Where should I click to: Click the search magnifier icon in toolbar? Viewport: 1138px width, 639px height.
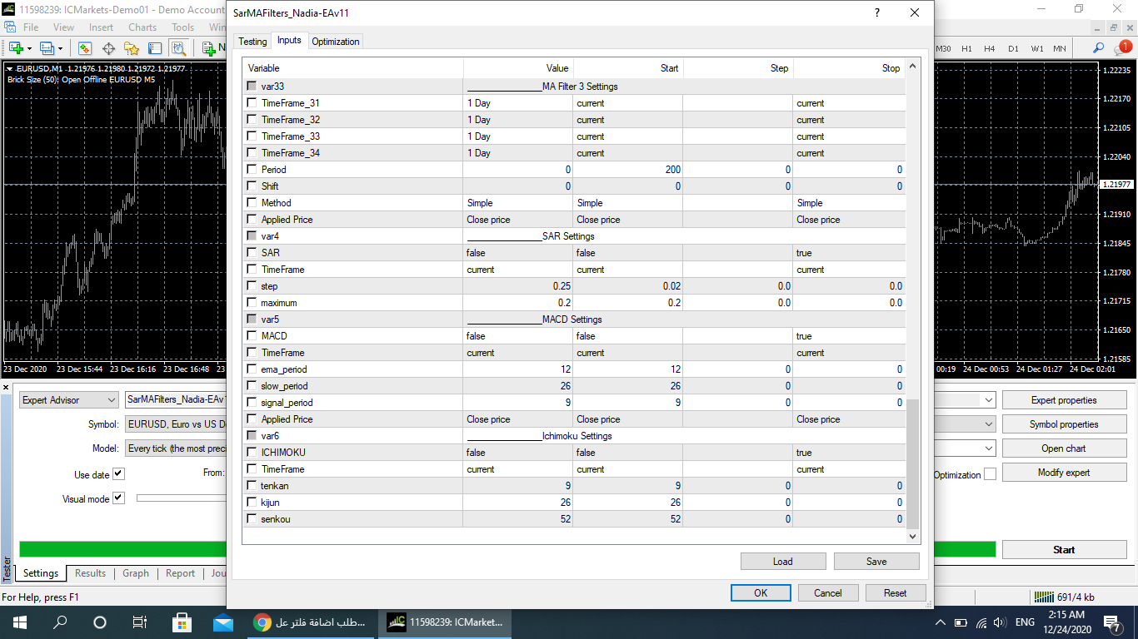1099,48
